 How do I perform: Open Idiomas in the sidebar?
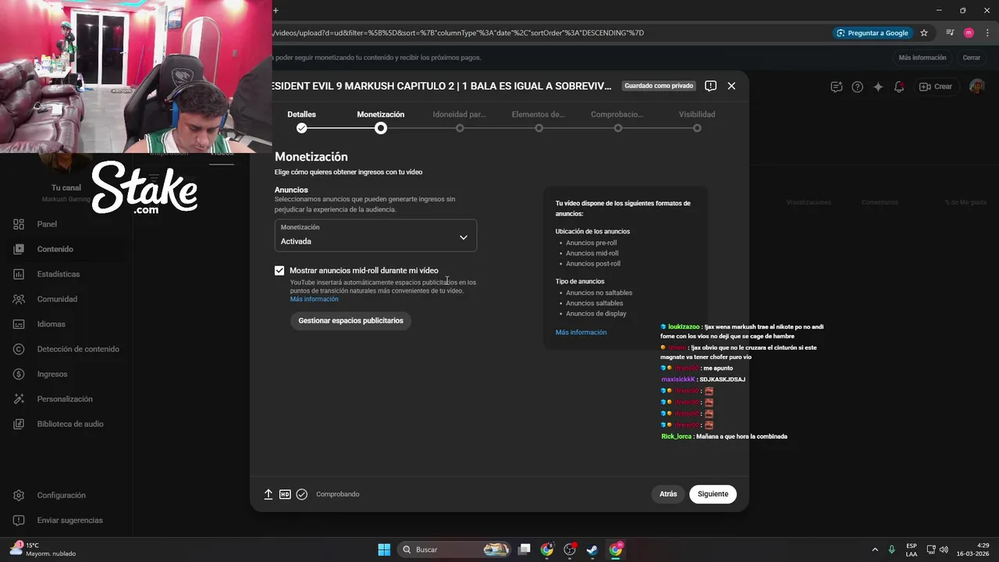[x=51, y=324]
